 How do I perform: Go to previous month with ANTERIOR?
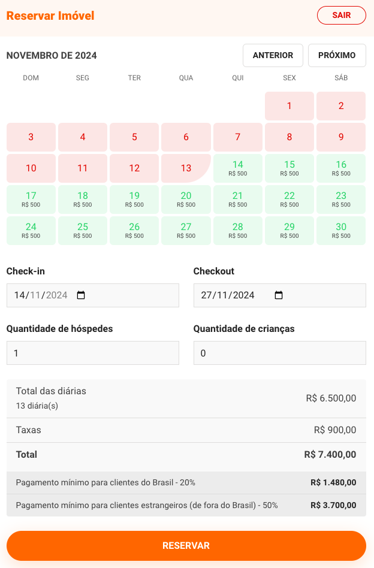tap(273, 55)
